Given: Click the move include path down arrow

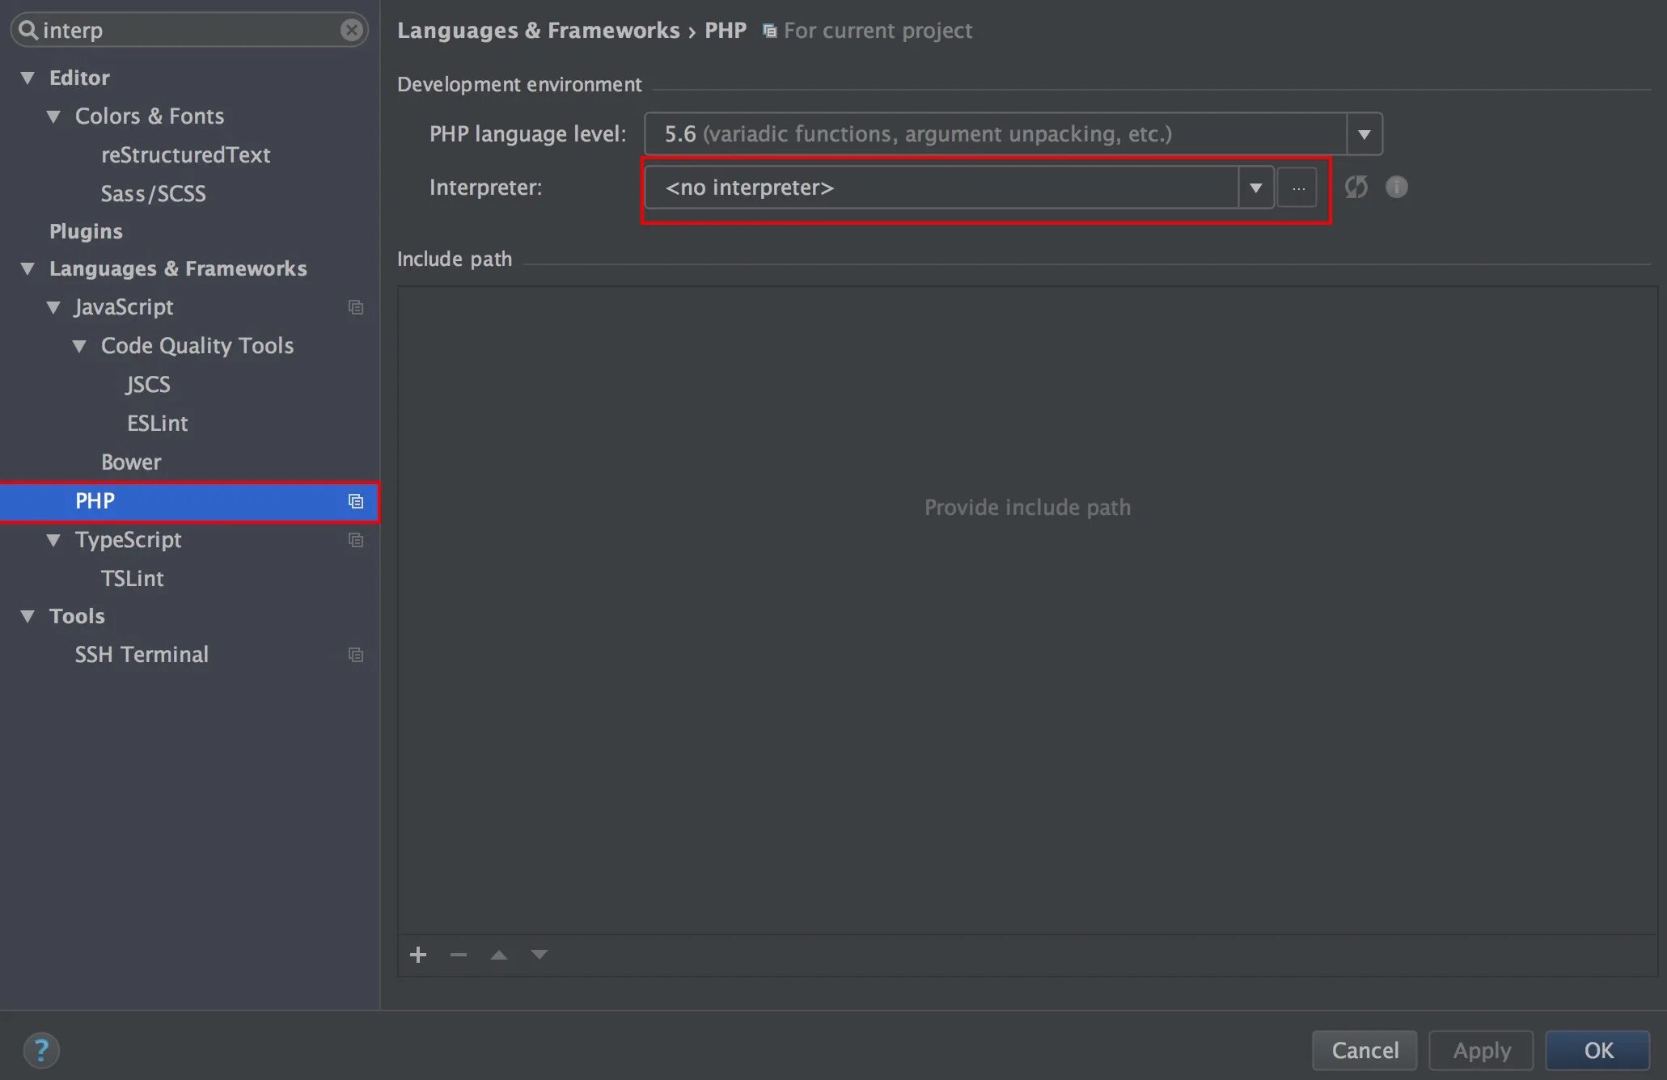Looking at the screenshot, I should tap(539, 955).
